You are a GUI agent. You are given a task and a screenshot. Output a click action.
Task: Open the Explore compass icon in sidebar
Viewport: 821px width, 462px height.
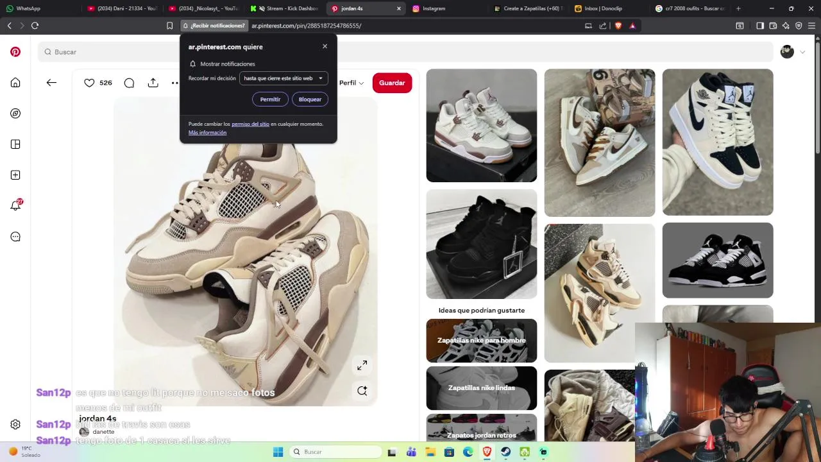(x=15, y=114)
